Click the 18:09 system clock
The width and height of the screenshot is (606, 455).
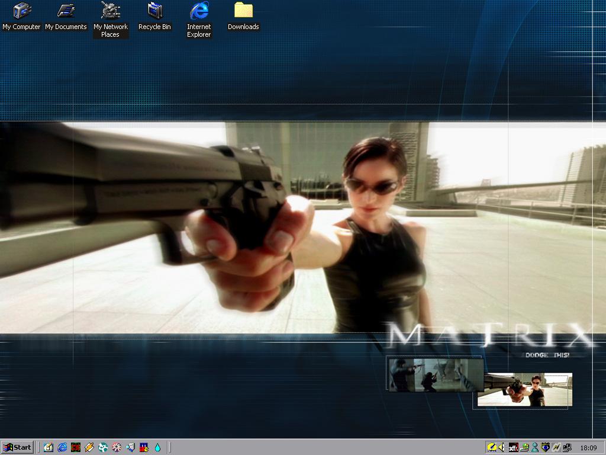click(x=588, y=447)
